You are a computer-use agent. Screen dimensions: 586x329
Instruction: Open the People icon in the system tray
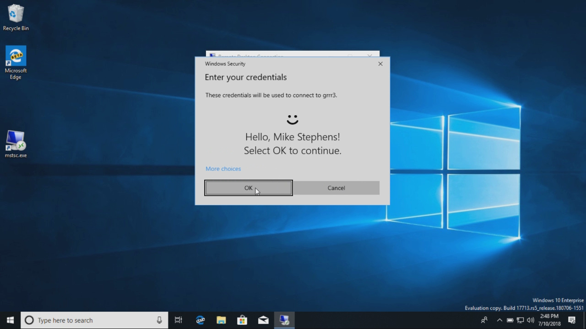[x=484, y=320]
